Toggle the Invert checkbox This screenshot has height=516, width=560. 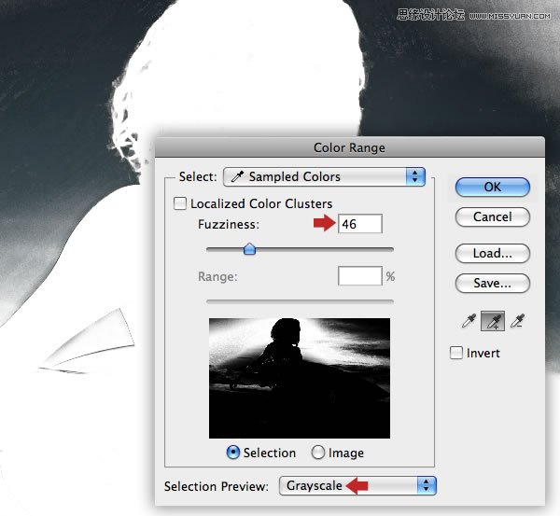pyautogui.click(x=456, y=353)
